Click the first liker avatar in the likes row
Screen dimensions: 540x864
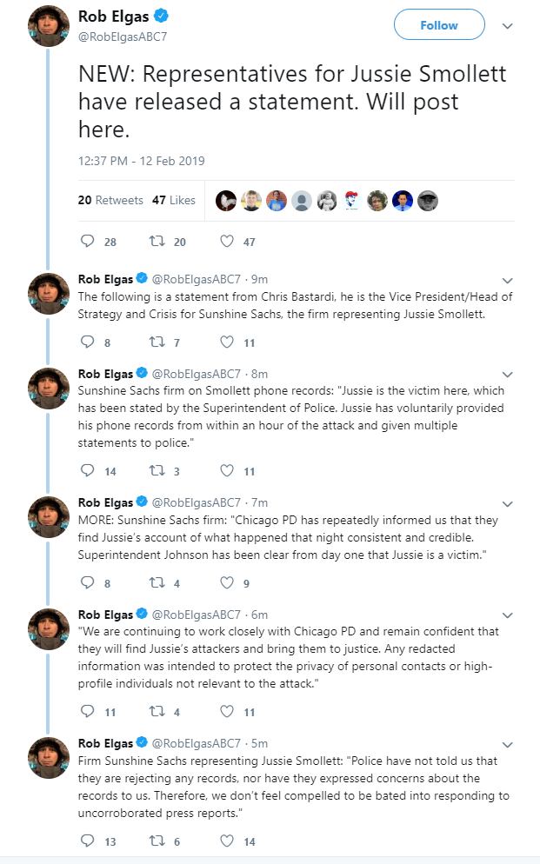click(x=226, y=201)
